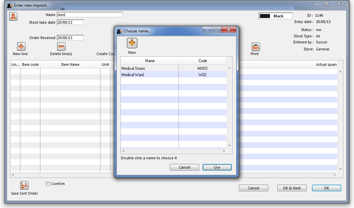Open the Black colour swatch selector
This screenshot has height=208, width=354.
point(276,16)
